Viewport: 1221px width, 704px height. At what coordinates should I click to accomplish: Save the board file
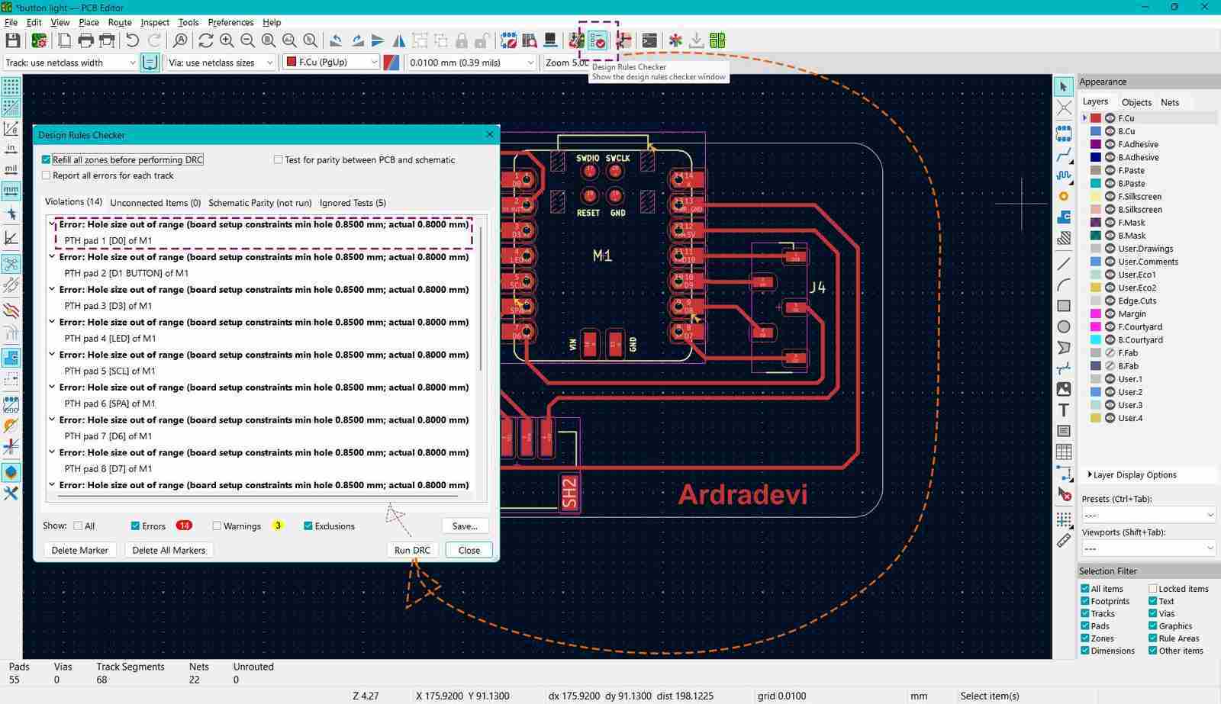(x=11, y=40)
